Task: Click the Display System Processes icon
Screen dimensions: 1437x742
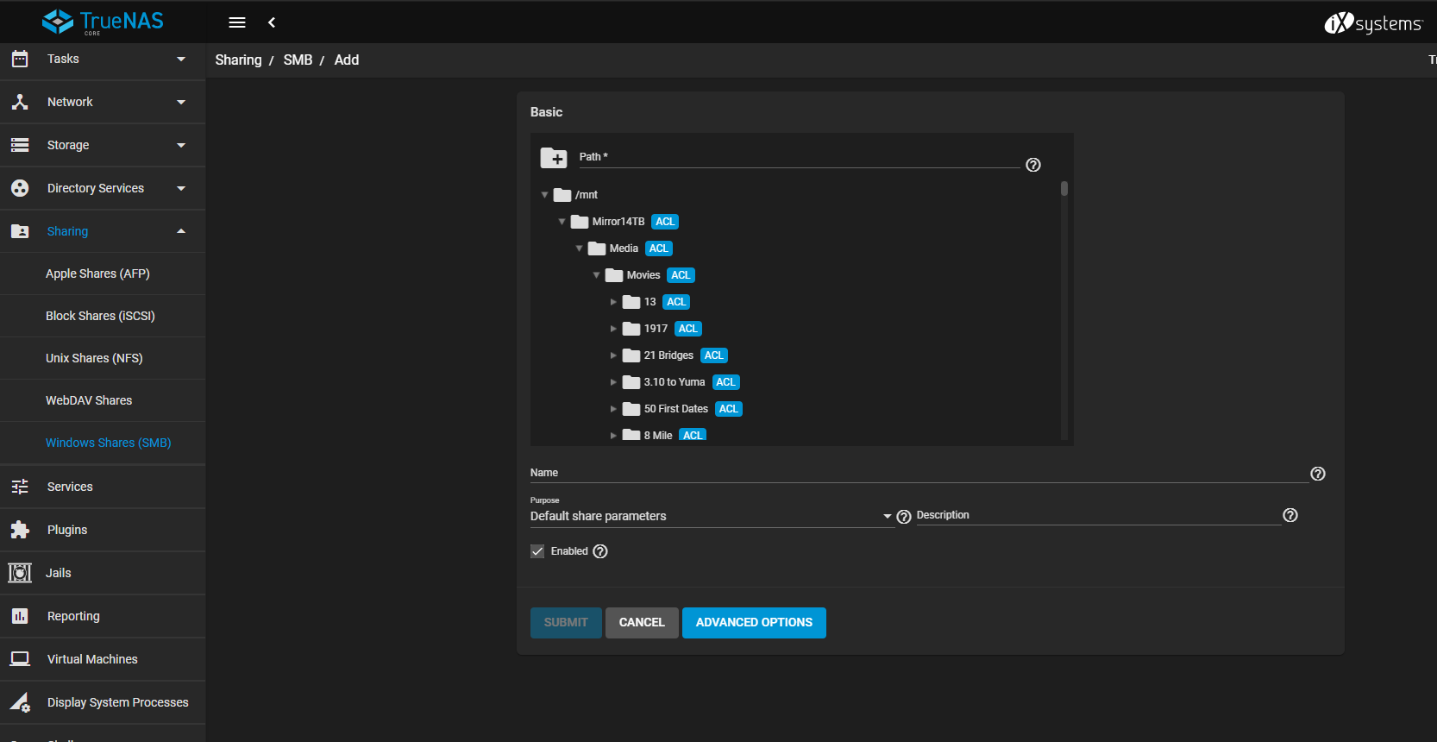Action: pos(20,702)
